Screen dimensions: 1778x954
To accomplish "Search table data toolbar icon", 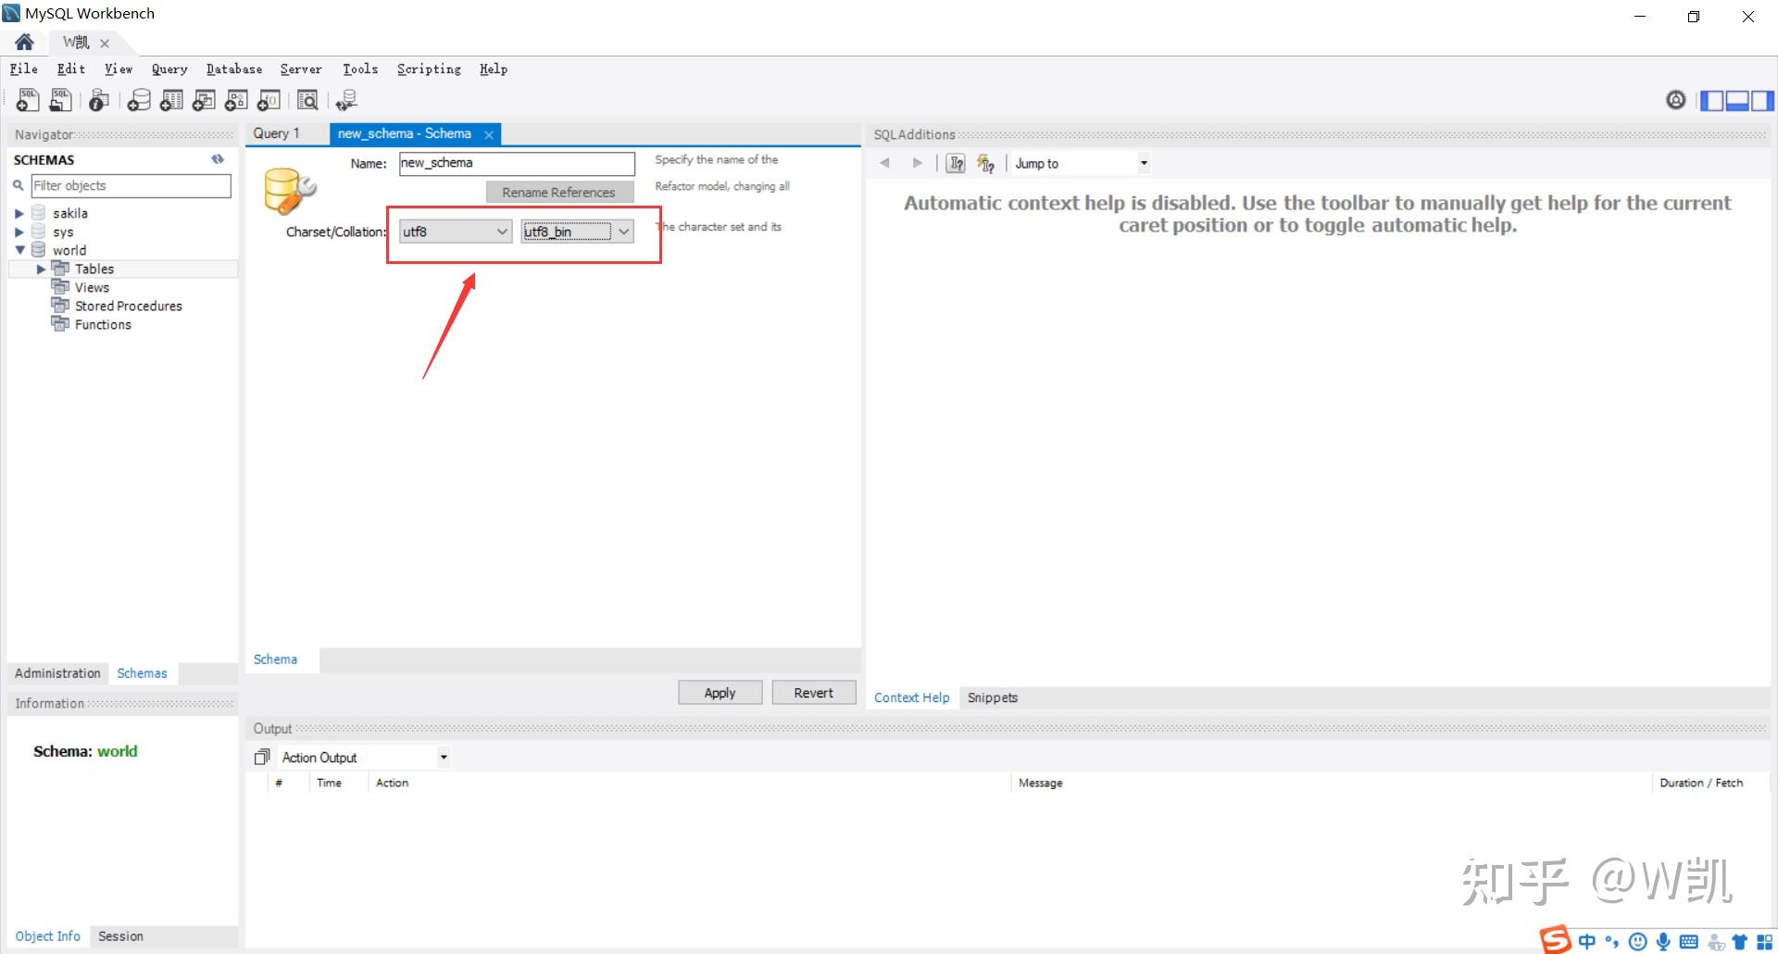I will 307,100.
